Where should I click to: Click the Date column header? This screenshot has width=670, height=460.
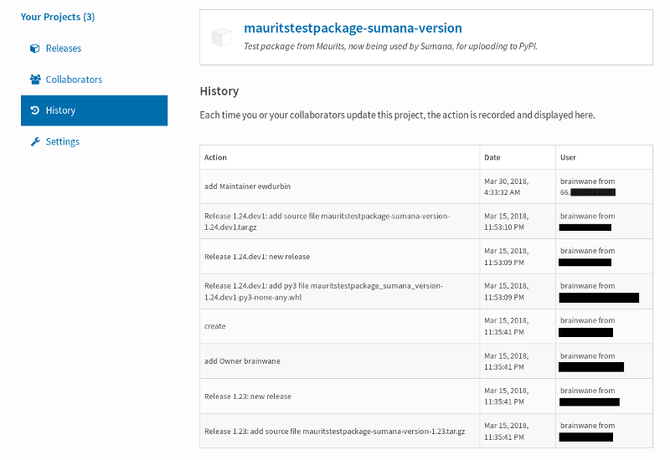coord(492,157)
